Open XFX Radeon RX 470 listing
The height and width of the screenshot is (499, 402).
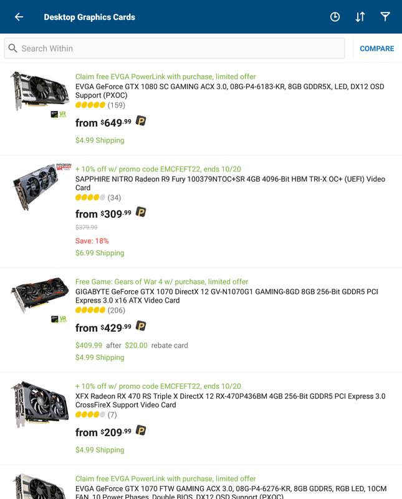click(x=230, y=400)
